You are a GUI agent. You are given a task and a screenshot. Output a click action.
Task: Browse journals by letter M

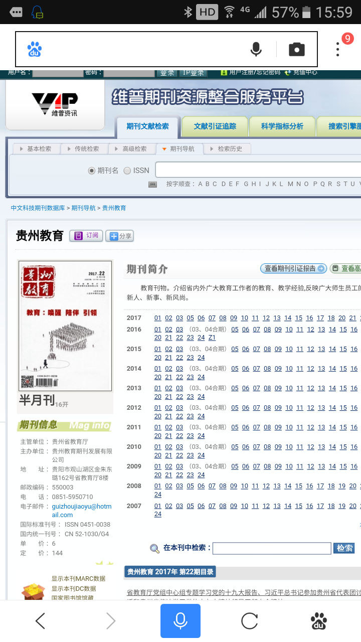pos(290,184)
